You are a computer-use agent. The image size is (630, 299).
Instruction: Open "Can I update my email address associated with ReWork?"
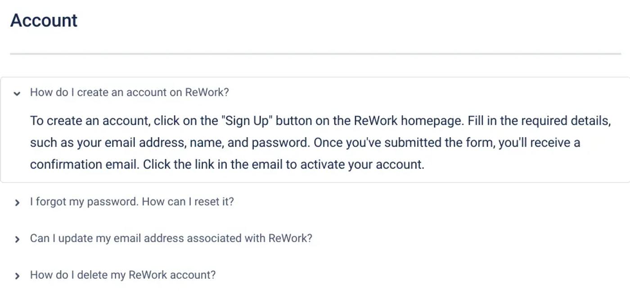pos(171,238)
